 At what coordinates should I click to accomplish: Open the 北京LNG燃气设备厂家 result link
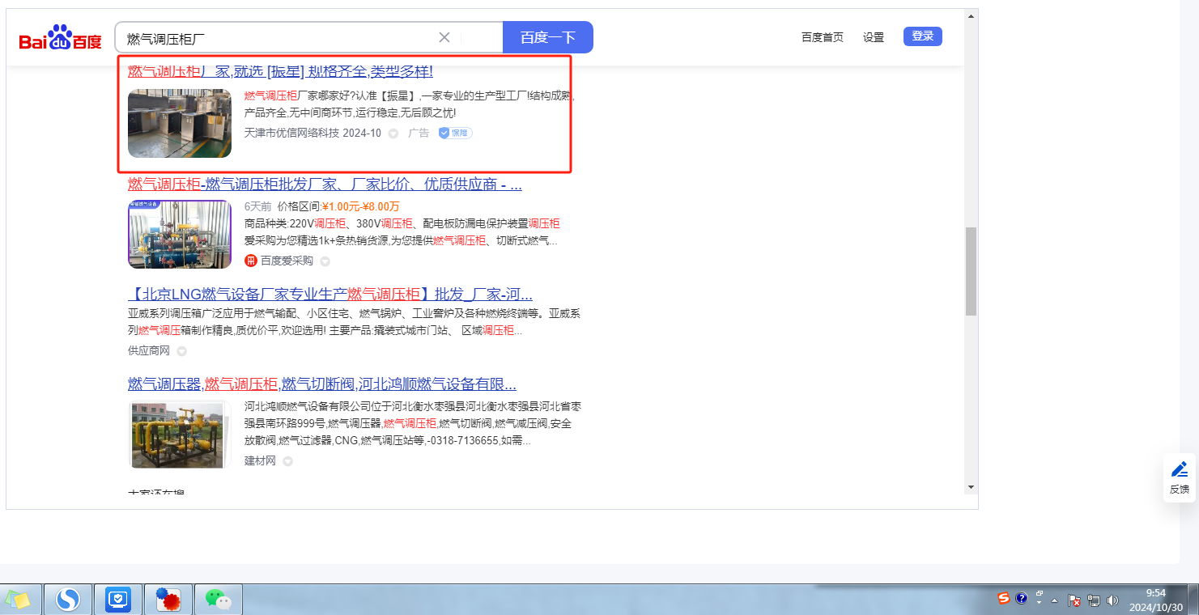(x=330, y=294)
